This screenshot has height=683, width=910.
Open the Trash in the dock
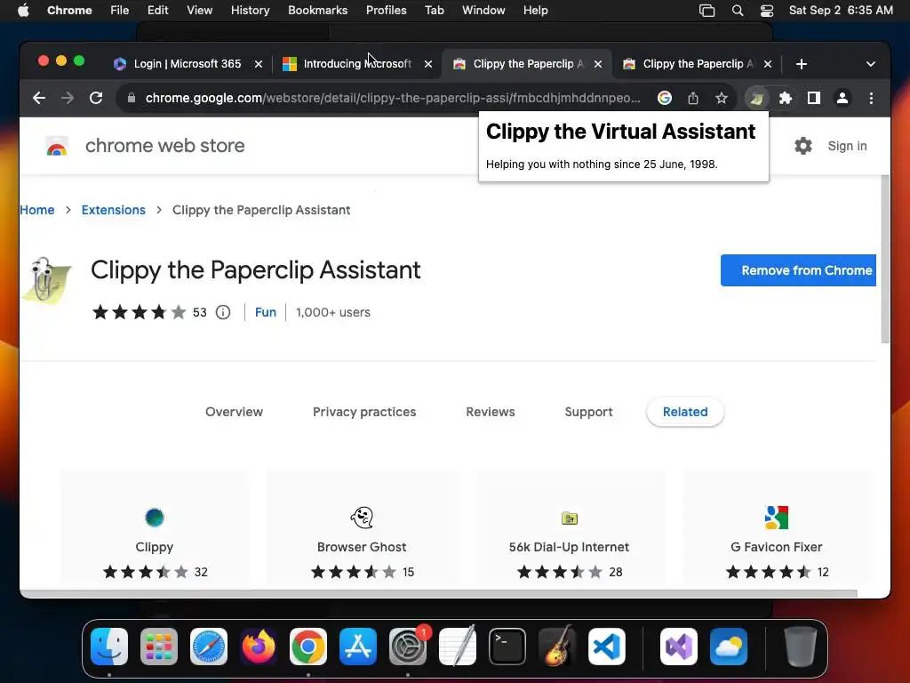coord(801,647)
